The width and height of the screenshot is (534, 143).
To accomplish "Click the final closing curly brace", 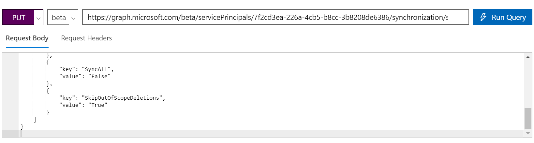I will [22, 126].
